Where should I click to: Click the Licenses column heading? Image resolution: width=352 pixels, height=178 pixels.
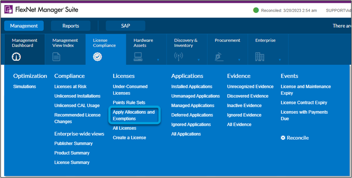[124, 76]
